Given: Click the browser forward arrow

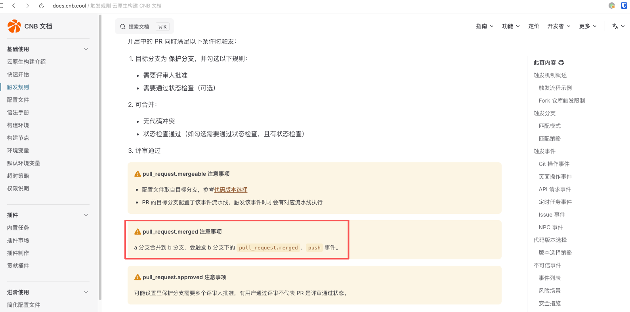Looking at the screenshot, I should click(27, 6).
